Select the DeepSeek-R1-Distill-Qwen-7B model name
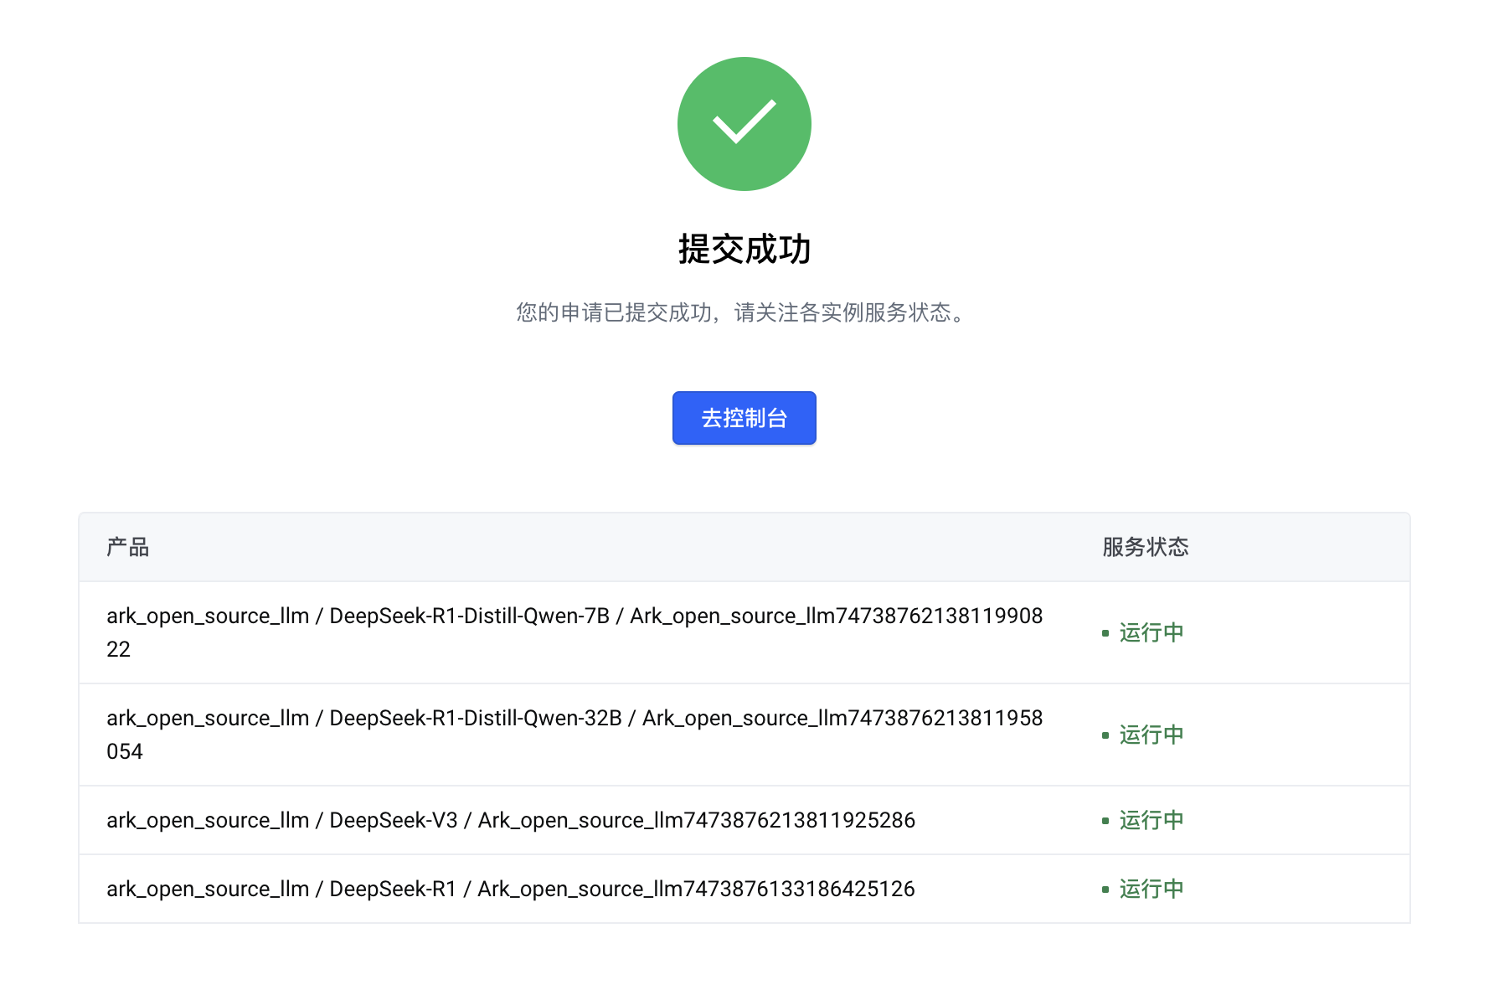This screenshot has width=1489, height=985. pyautogui.click(x=469, y=616)
